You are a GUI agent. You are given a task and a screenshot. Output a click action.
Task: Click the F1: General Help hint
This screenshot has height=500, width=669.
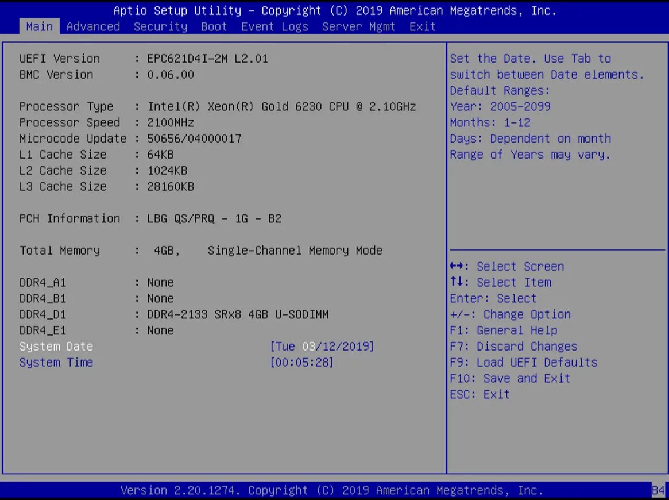[x=504, y=330]
